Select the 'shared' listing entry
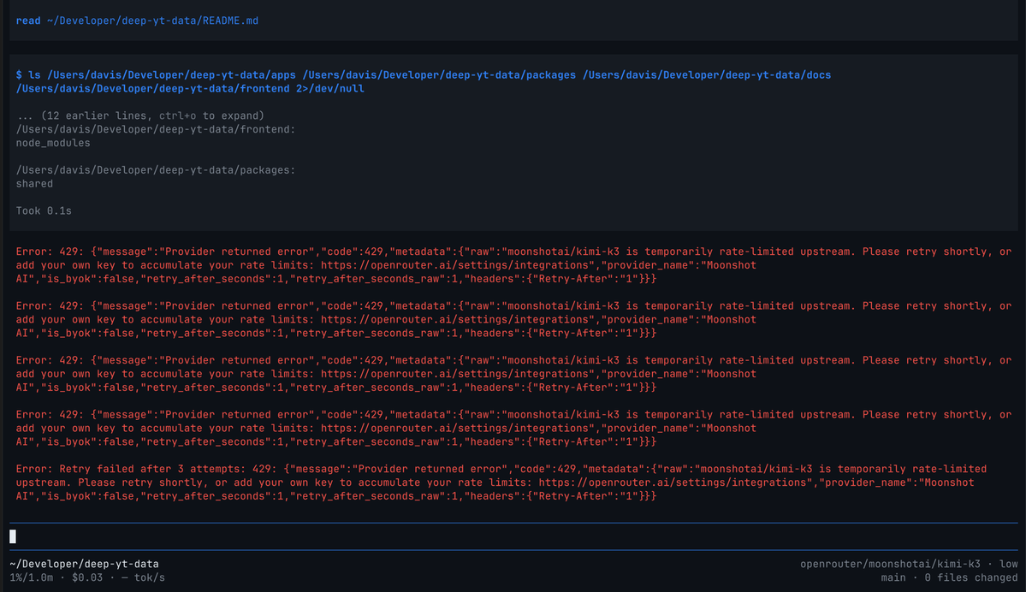 point(35,184)
